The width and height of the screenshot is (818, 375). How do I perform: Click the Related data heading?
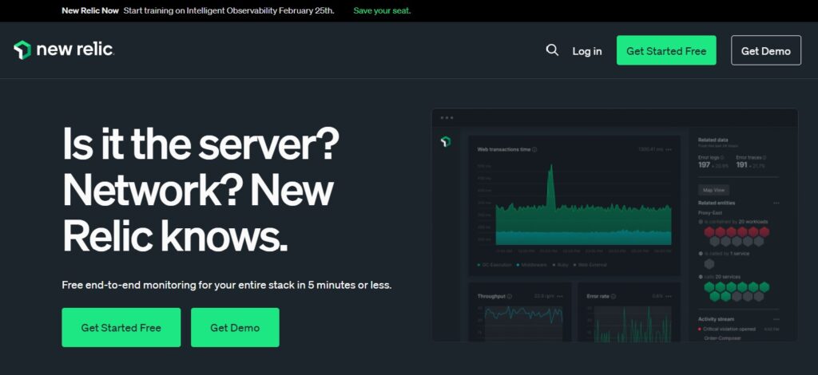click(x=713, y=140)
